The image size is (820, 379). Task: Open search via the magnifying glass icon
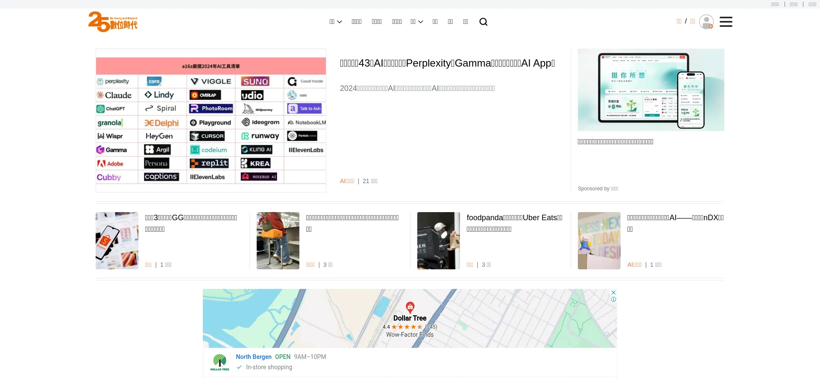point(483,22)
